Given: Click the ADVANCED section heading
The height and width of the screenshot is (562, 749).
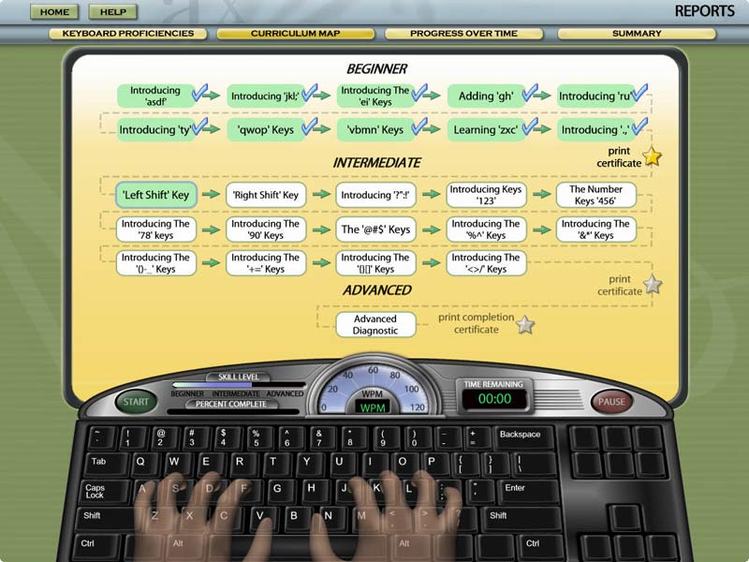Looking at the screenshot, I should (x=376, y=290).
